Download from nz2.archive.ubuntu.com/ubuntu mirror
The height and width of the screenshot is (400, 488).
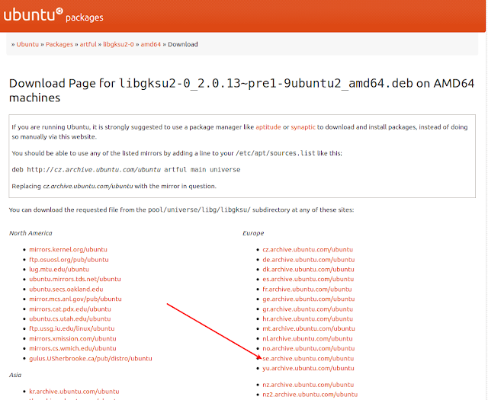tap(310, 395)
